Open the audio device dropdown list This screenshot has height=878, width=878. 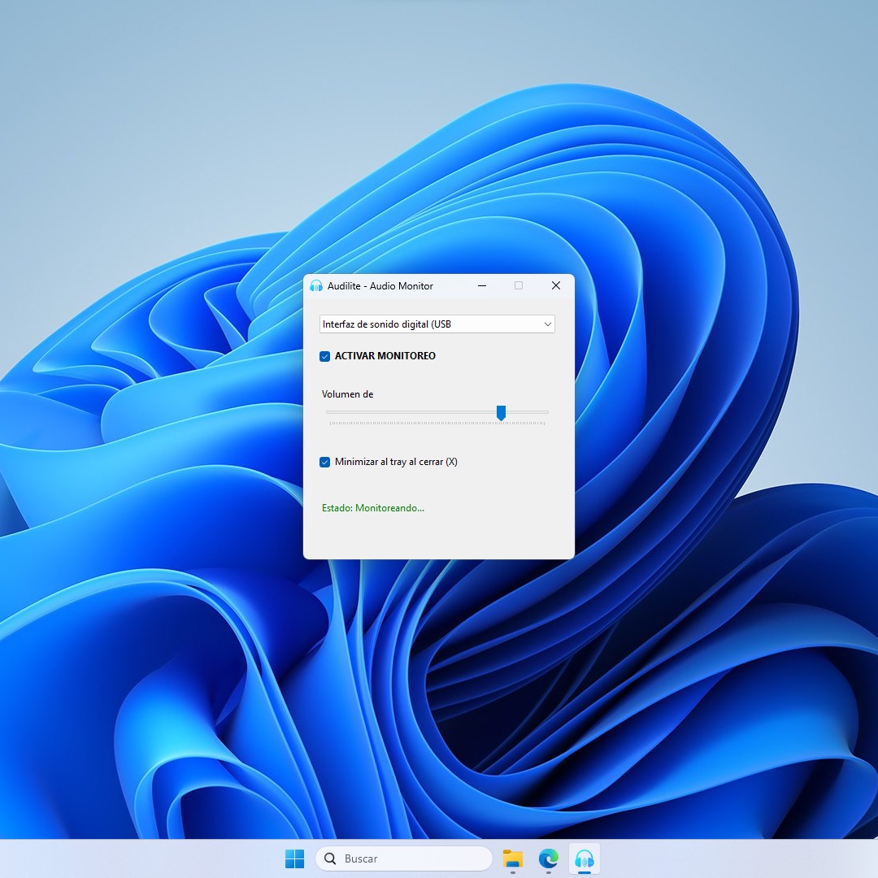[x=437, y=324]
